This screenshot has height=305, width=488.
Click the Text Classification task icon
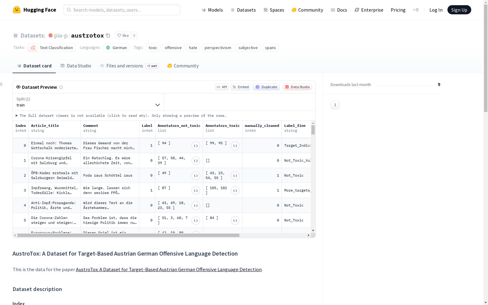[x=33, y=48]
